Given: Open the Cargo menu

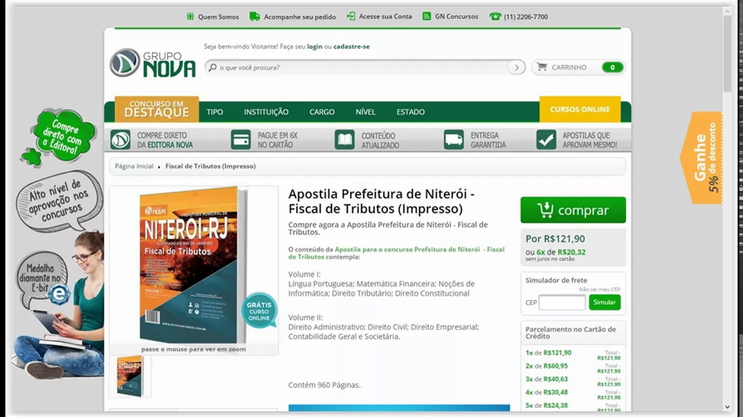Looking at the screenshot, I should point(322,112).
